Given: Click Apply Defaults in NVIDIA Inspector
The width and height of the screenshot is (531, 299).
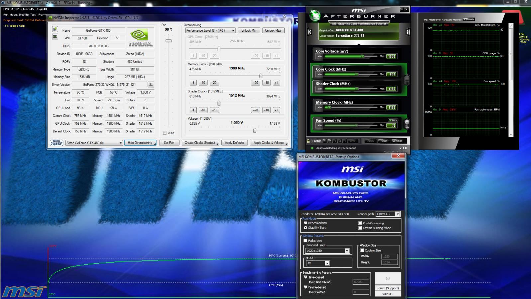Looking at the screenshot, I should click(234, 143).
